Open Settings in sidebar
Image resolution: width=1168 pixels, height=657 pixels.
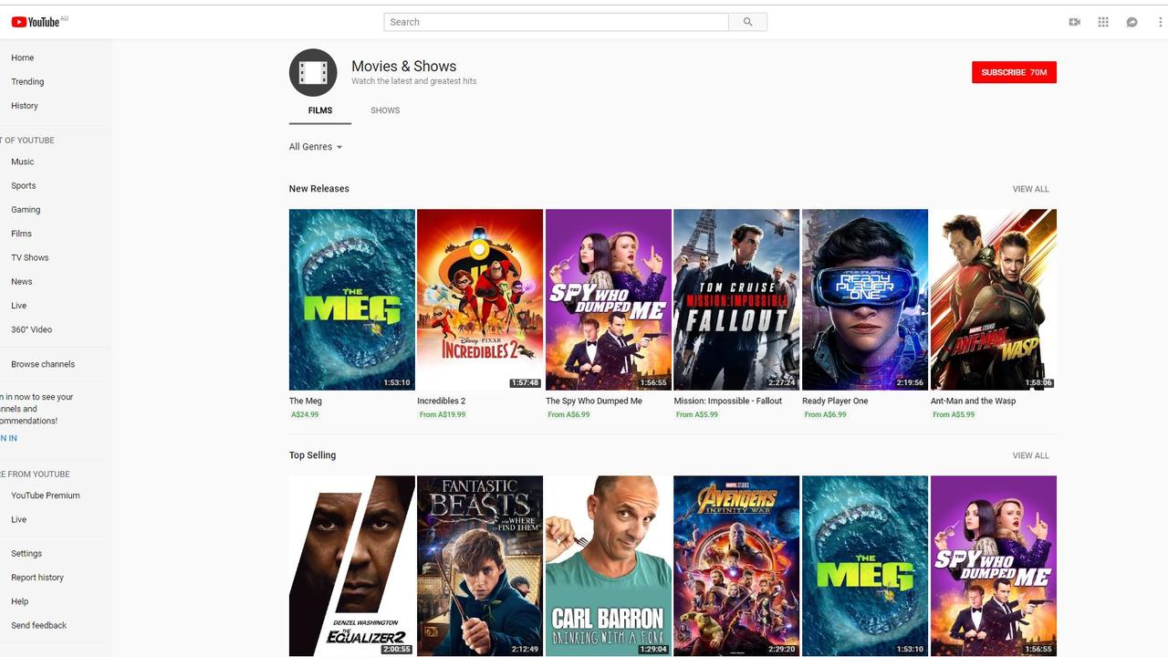[x=26, y=554]
